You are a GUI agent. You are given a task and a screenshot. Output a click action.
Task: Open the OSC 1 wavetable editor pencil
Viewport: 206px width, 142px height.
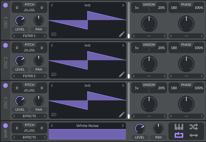[x=122, y=34]
